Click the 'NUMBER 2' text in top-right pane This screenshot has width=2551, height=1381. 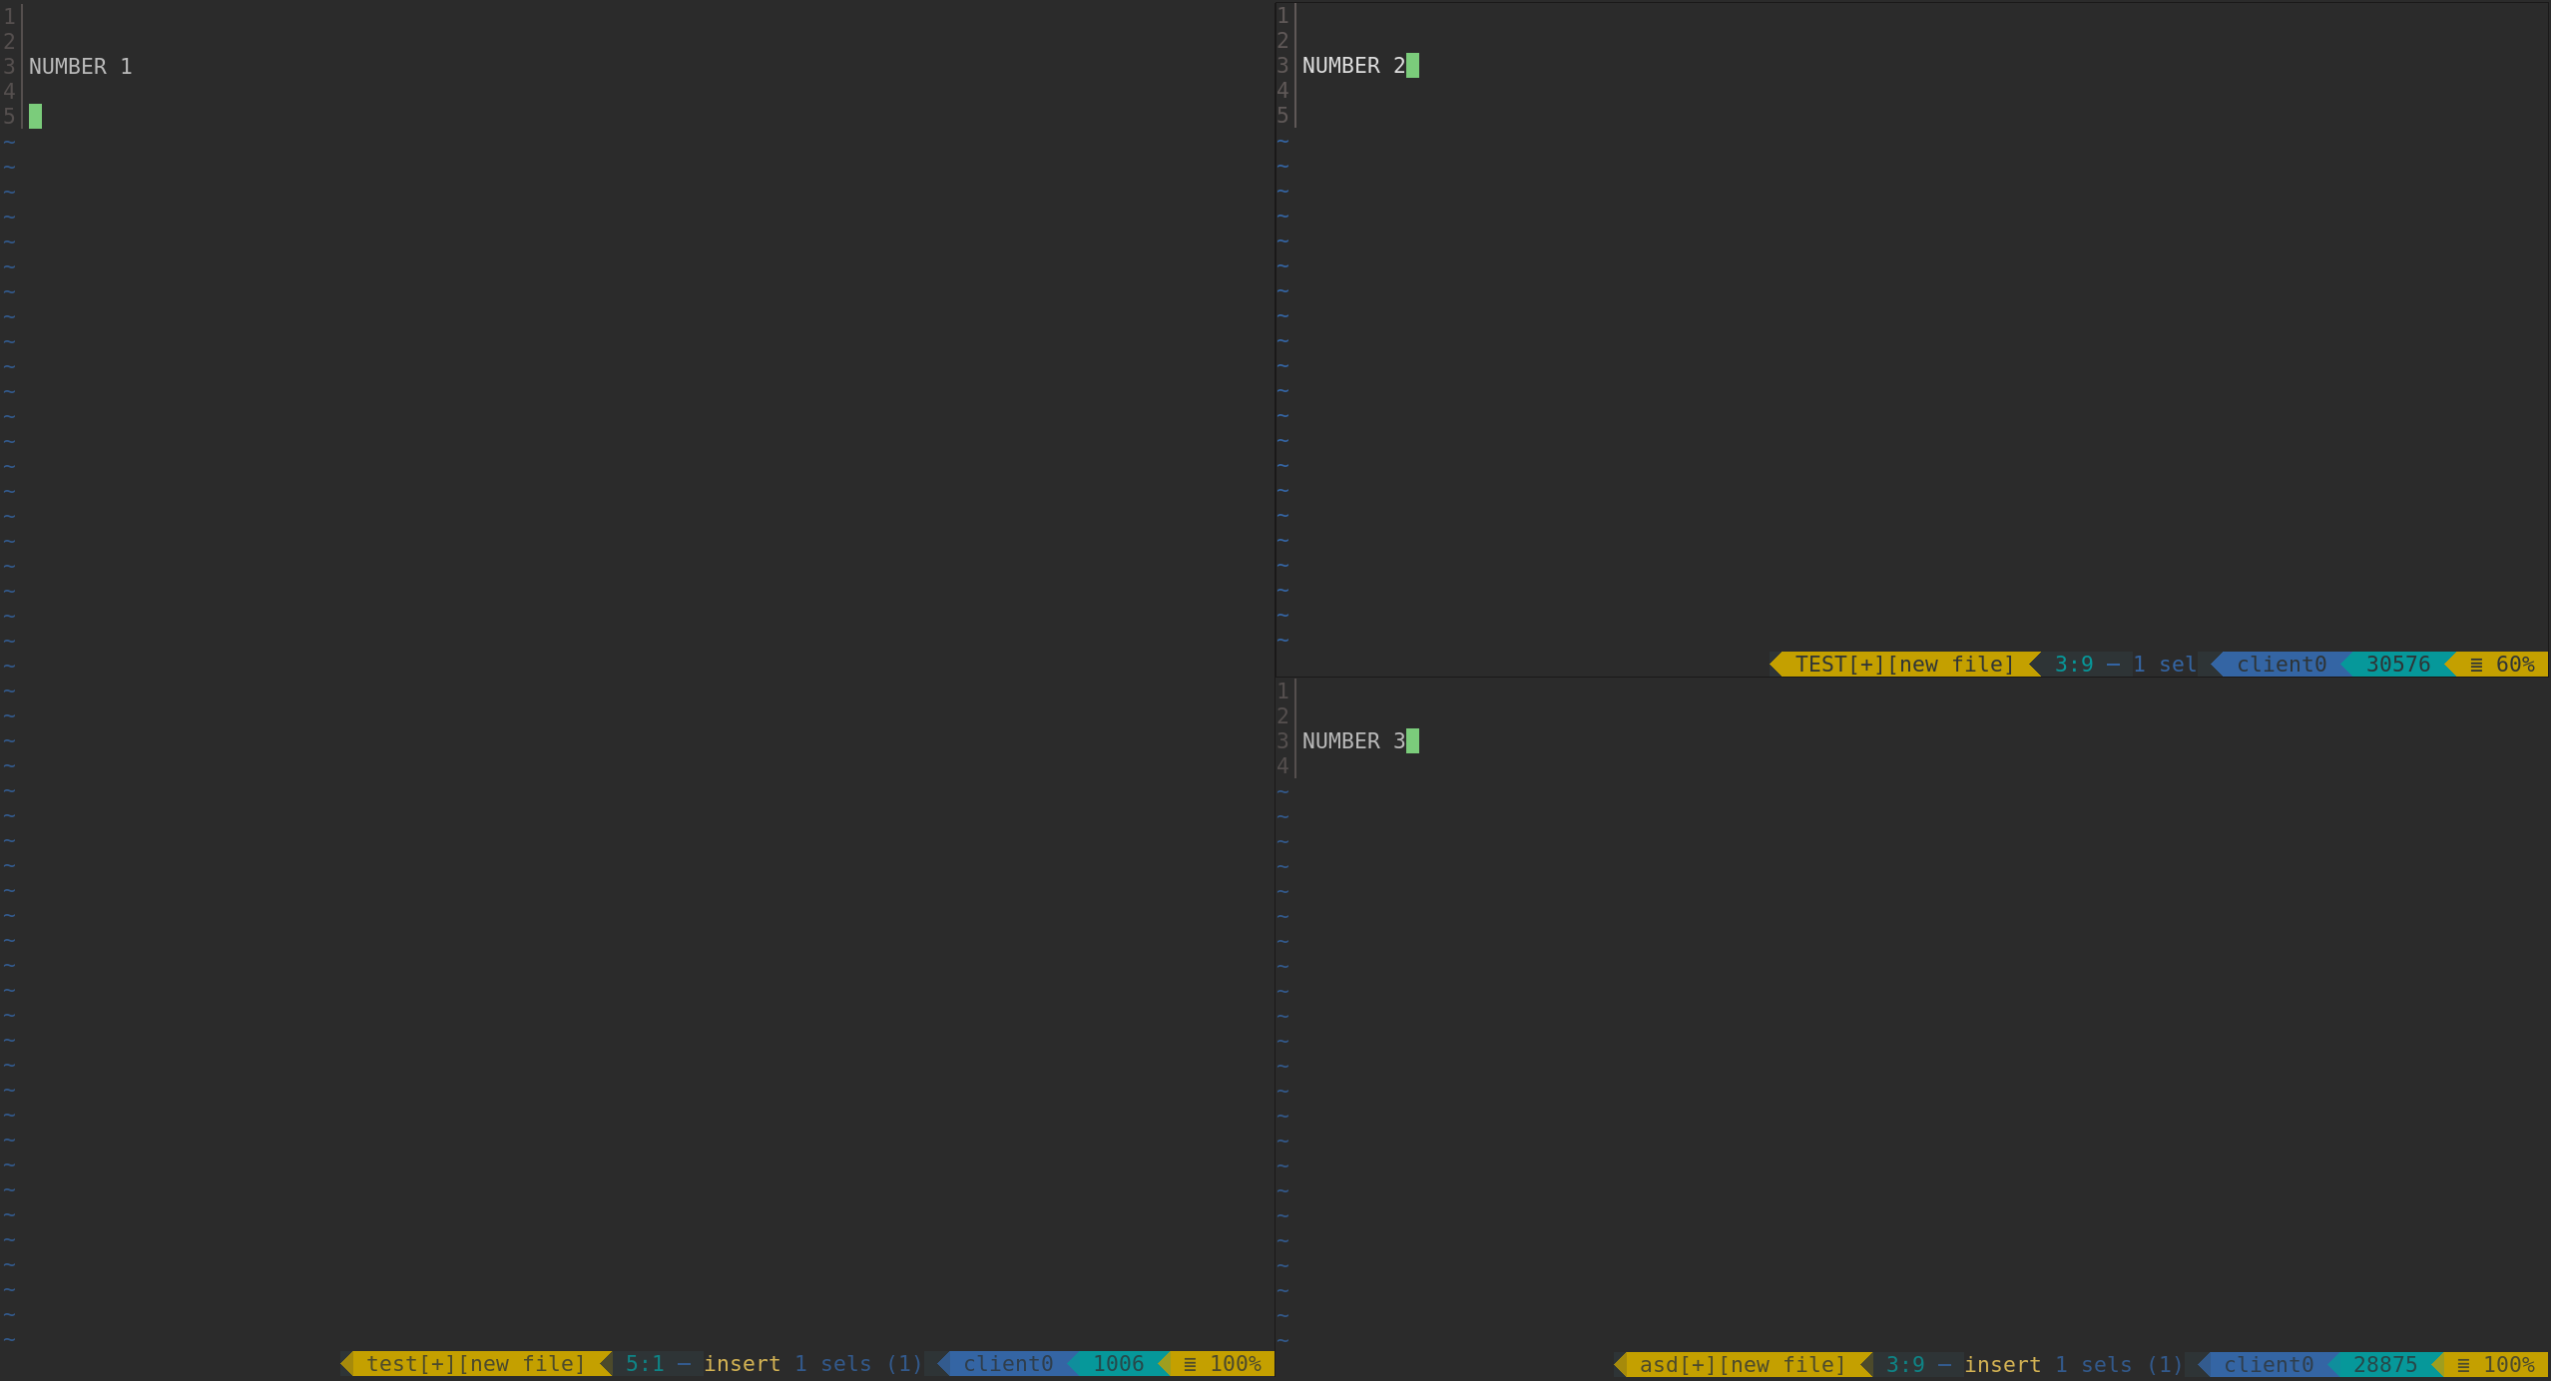[x=1353, y=66]
